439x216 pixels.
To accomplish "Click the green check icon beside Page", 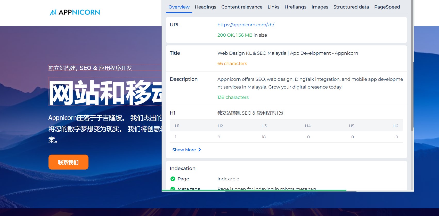I will [x=173, y=179].
